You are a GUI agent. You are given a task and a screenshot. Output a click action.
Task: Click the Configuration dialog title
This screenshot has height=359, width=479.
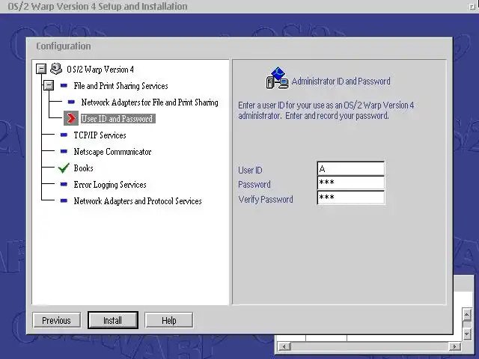tap(64, 46)
